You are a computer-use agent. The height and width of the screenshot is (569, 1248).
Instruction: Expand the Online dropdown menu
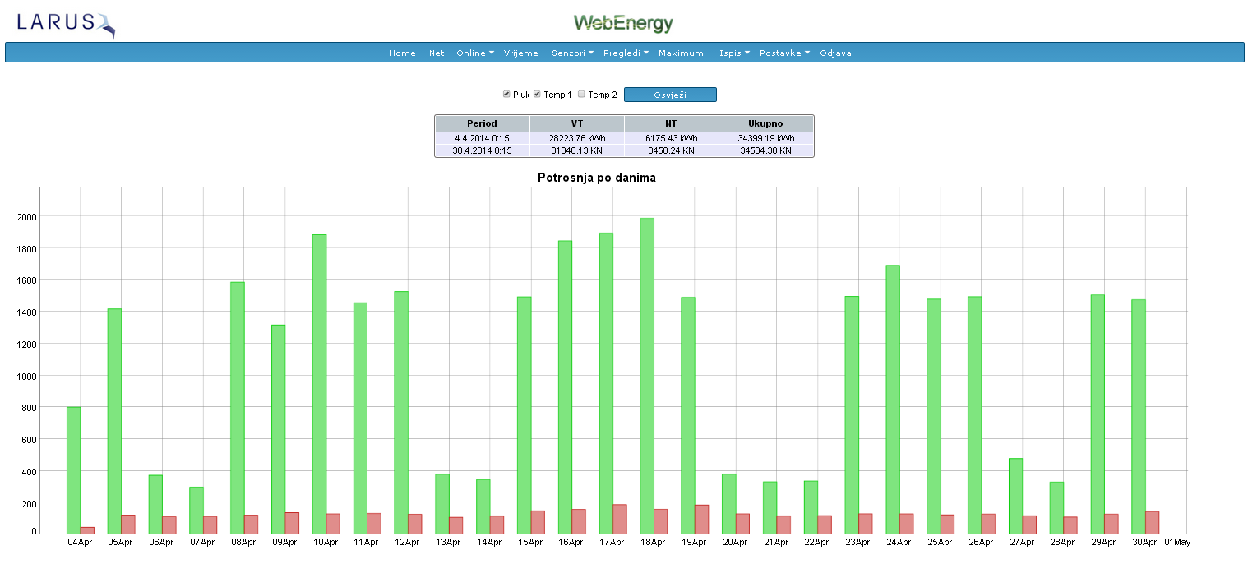(x=475, y=53)
